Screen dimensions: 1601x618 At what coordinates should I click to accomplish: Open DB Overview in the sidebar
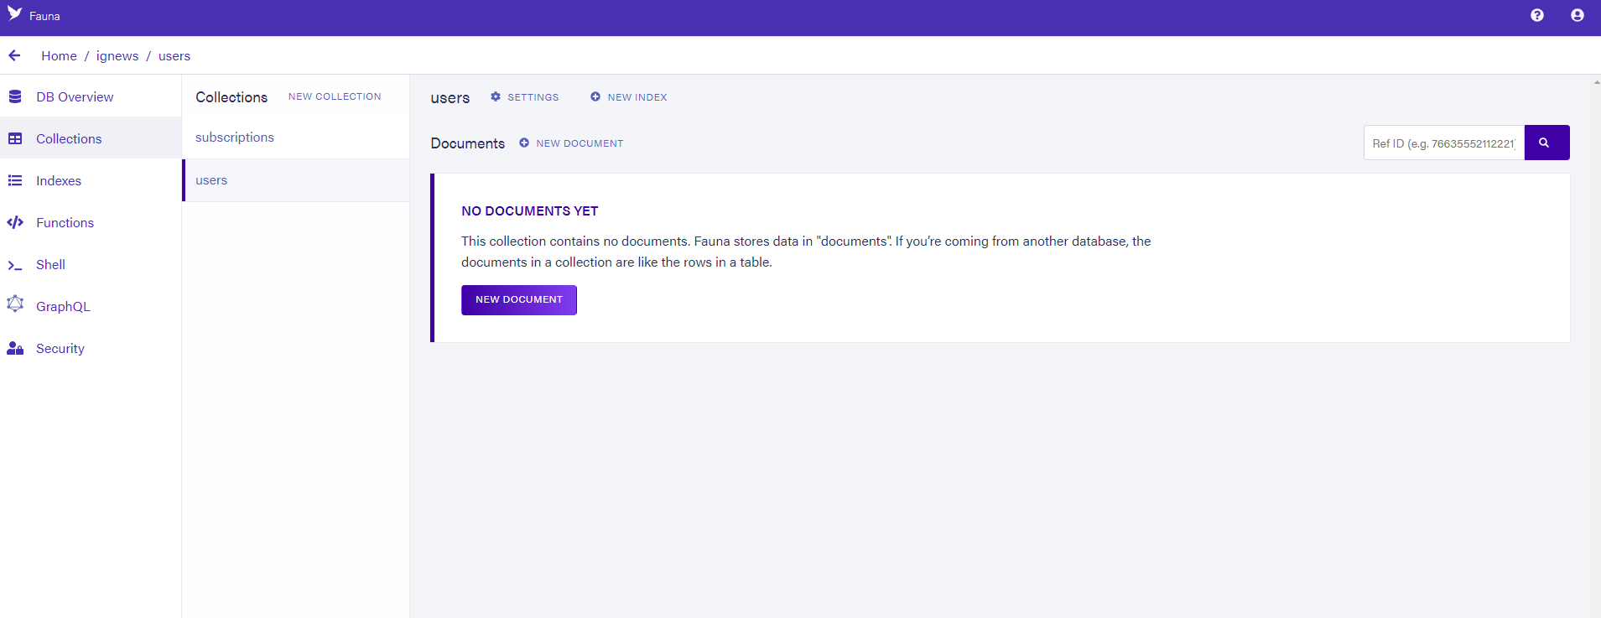click(x=91, y=96)
